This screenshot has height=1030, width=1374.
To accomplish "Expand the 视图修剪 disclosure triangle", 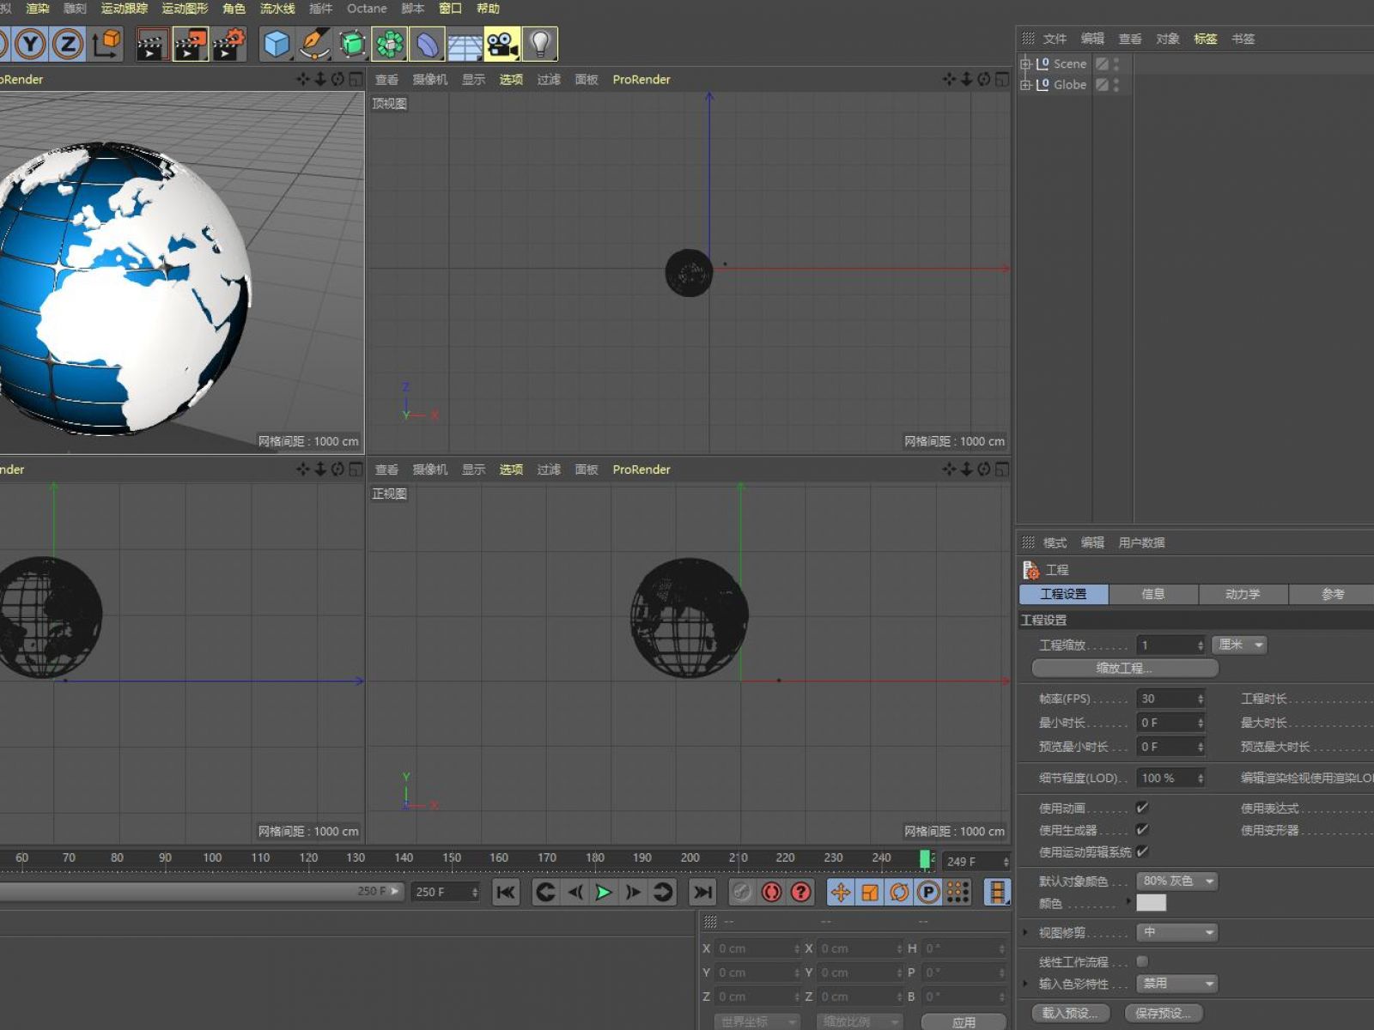I will tap(1025, 932).
